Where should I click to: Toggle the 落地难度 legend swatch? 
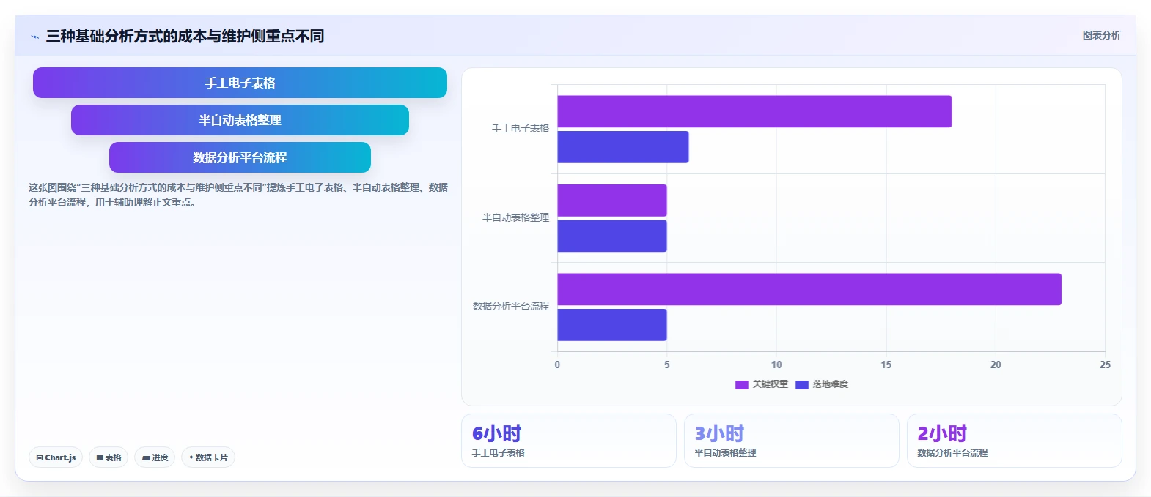[801, 385]
